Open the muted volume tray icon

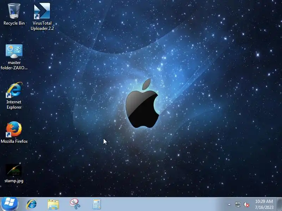(246, 204)
